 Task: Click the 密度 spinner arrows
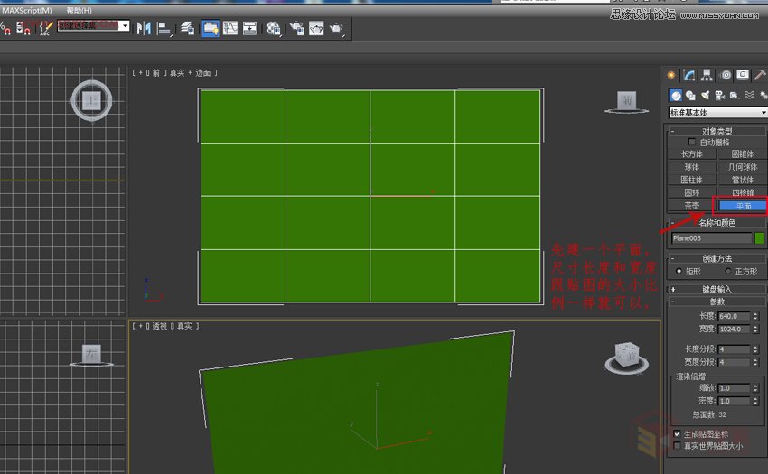tap(755, 401)
